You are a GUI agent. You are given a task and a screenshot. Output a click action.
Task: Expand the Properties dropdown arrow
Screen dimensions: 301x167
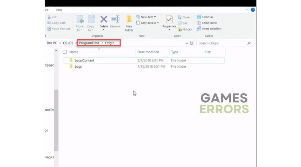pos(169,30)
